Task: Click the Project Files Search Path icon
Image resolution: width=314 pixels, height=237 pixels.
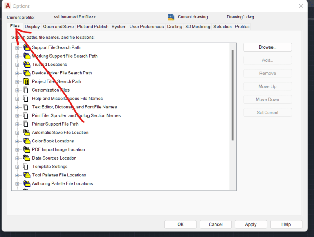Action: (26, 81)
